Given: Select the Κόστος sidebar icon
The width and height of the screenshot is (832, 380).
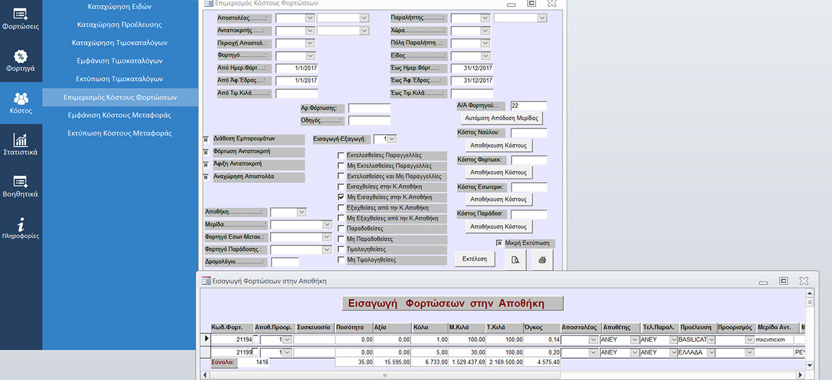Looking at the screenshot, I should pyautogui.click(x=21, y=103).
